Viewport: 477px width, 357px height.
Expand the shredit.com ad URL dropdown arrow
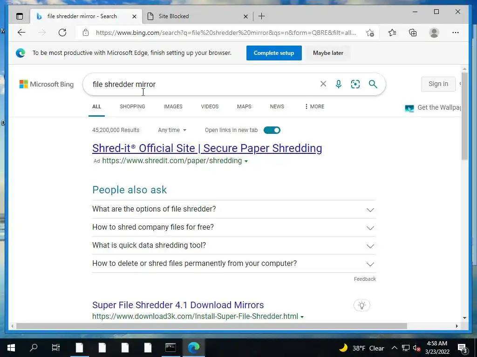(x=246, y=161)
